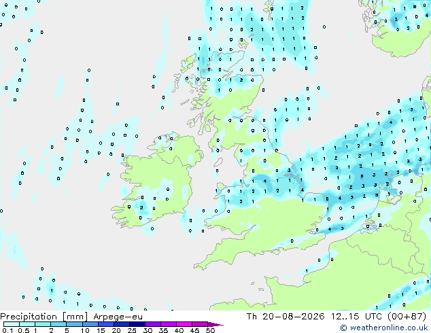Viewport: 431px width, 333px height.
Task: Click the '0.1' legend scale label
Action: 7,330
